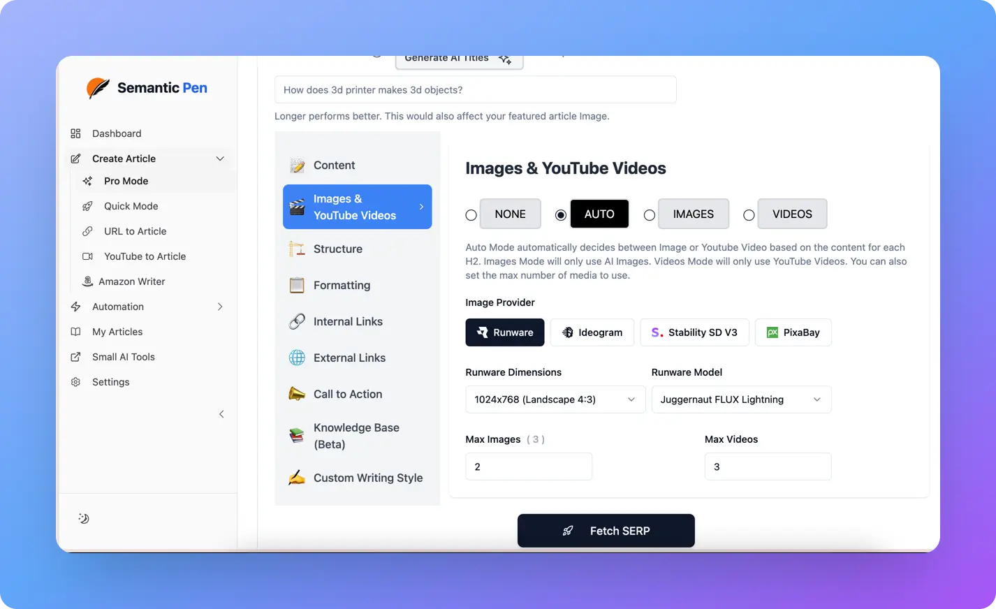Choose Ideogram as image provider

click(592, 332)
